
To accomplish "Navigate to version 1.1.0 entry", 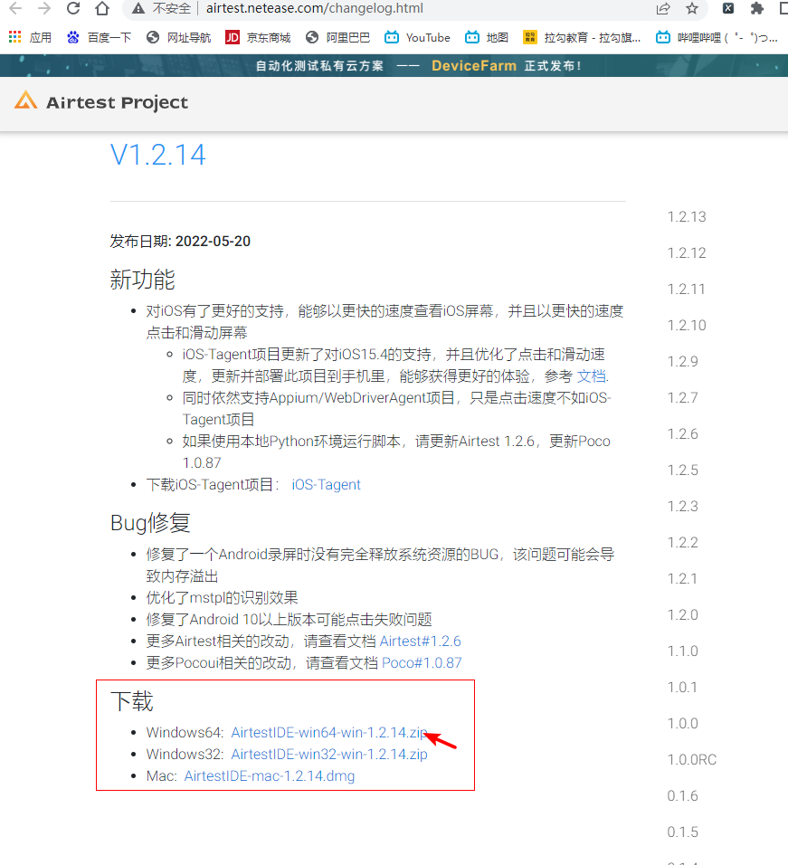I will coord(683,651).
